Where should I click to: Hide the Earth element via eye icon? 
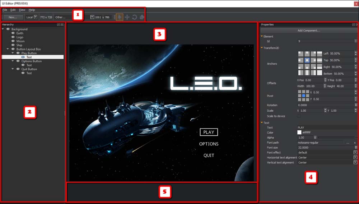[x=13, y=33]
